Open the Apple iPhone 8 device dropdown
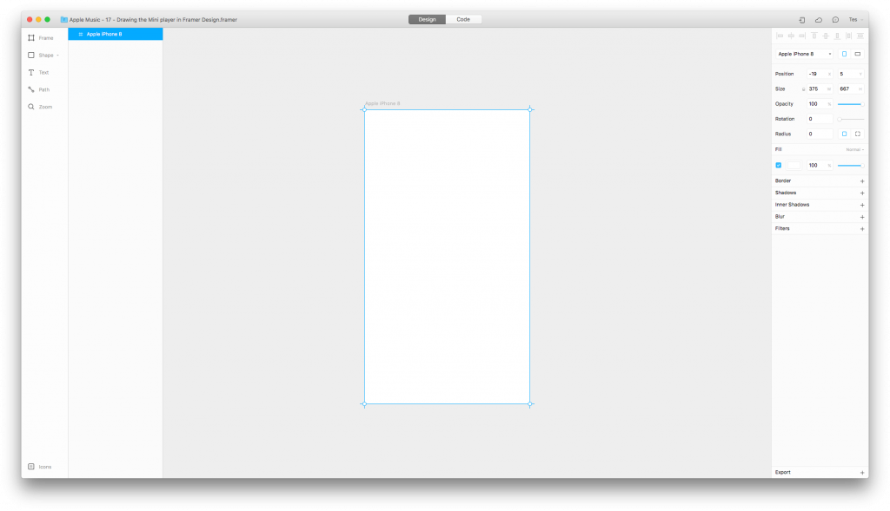The image size is (890, 511). pos(804,54)
